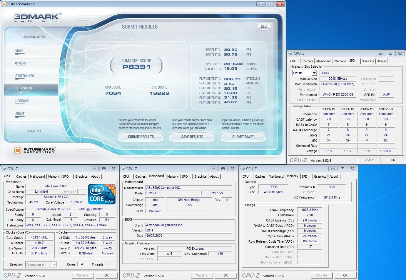Click the Submit Saved button

(243, 137)
